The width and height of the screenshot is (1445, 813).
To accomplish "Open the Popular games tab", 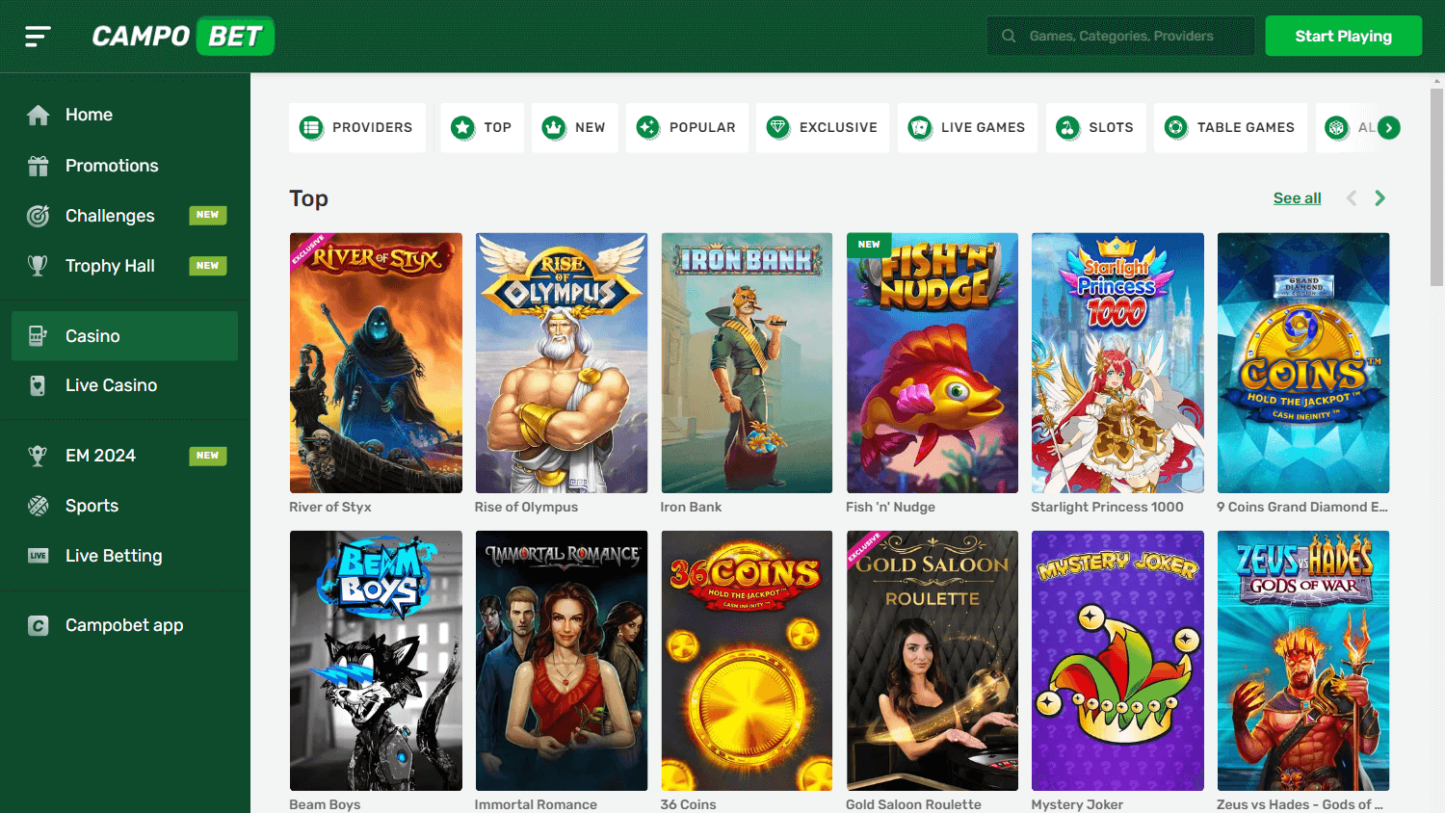I will (687, 126).
